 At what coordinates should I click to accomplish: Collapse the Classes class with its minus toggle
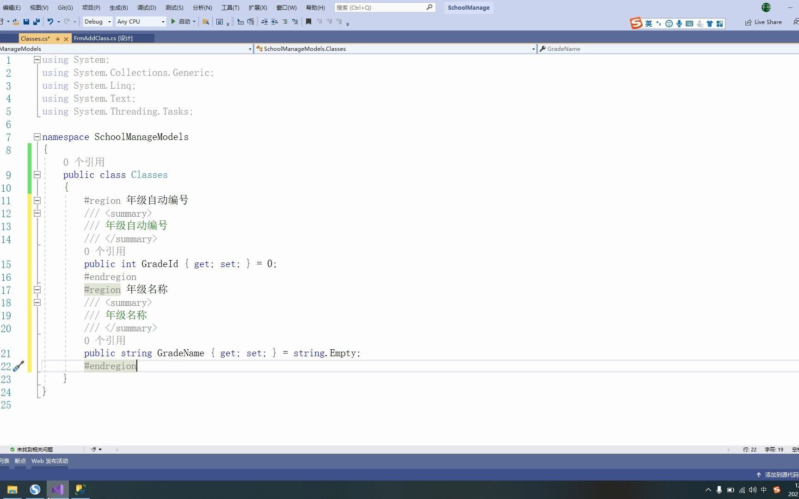click(37, 175)
